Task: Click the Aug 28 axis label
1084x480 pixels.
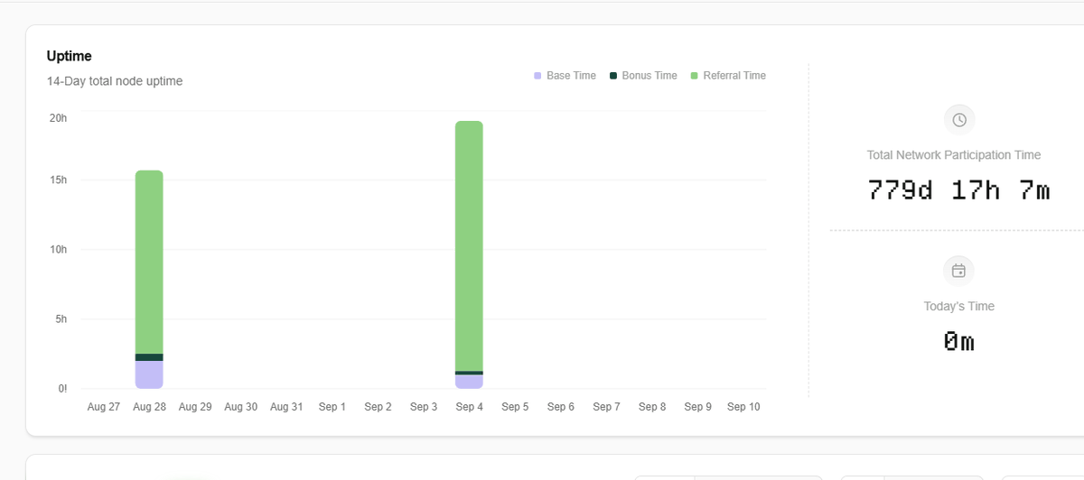Action: click(x=149, y=407)
